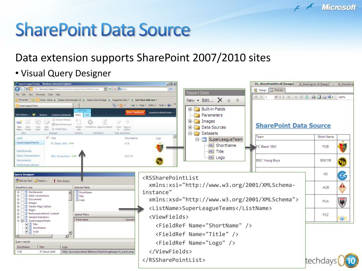The height and width of the screenshot is (271, 362).
Task: Click the Move Down arrow in Report Data
Action: click(x=237, y=100)
